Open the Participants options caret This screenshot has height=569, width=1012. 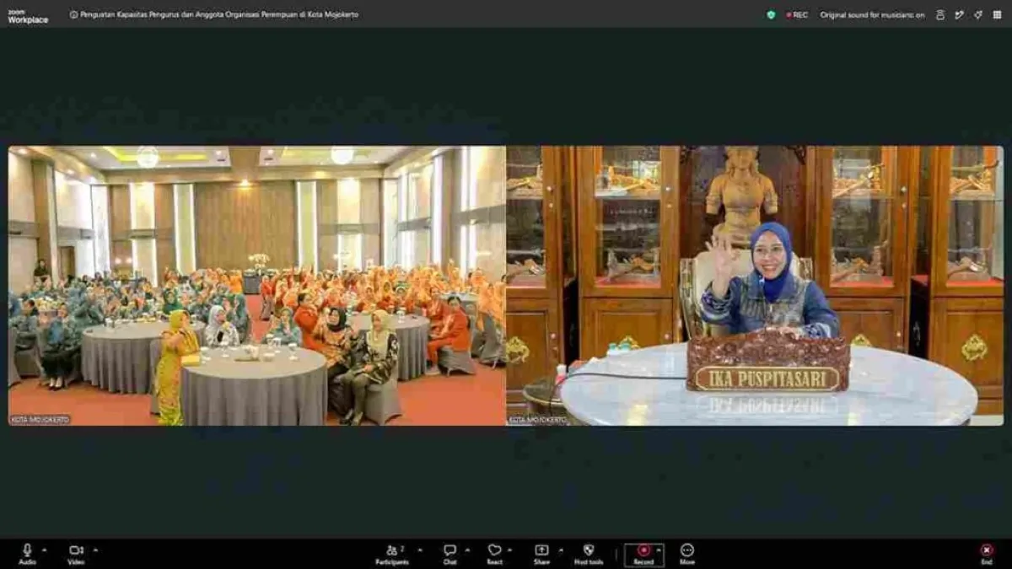tap(420, 550)
